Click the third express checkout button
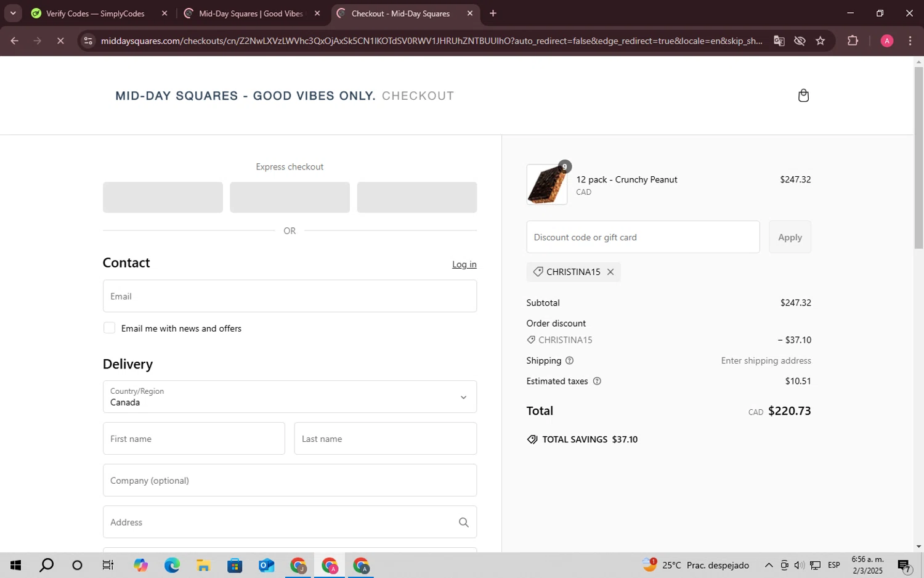924x578 pixels. click(x=417, y=197)
